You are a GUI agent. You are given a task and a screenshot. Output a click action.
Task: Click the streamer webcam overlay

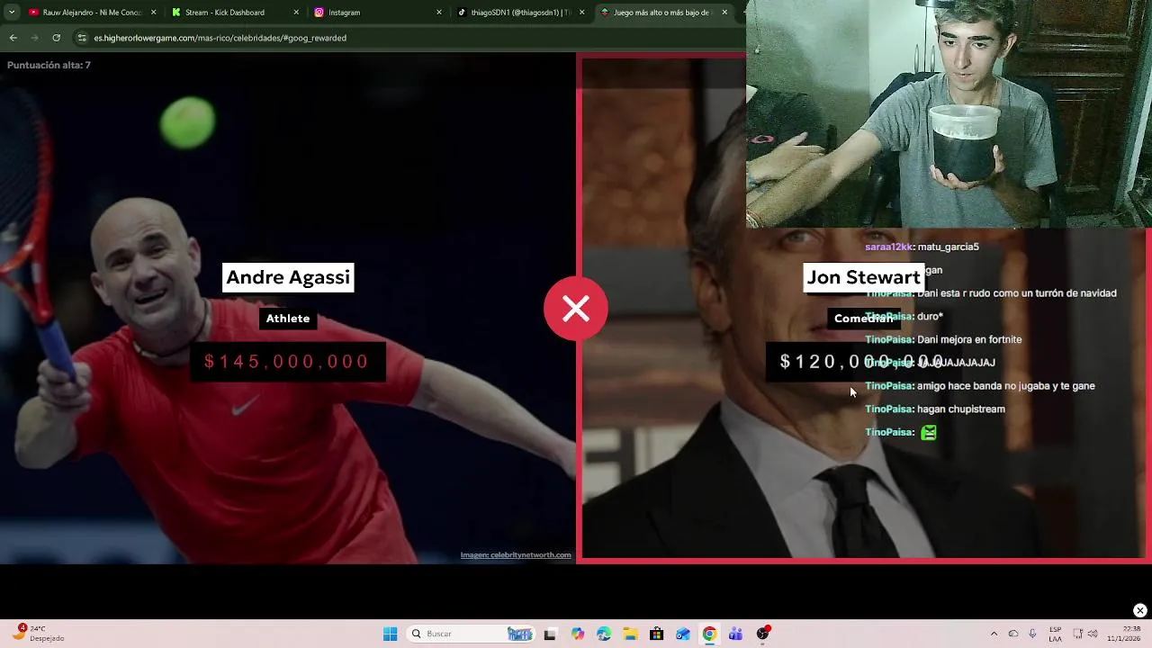tap(949, 113)
